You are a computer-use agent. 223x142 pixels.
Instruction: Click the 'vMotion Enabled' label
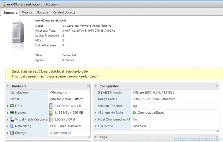pyautogui.click(x=110, y=106)
